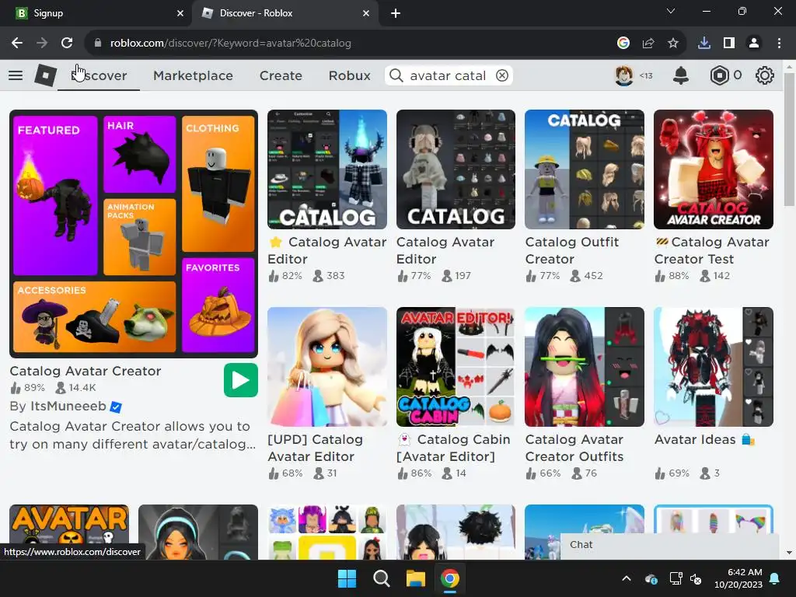Open creator ItsMuneeeb profile link
Viewport: 796px width, 597px height.
click(68, 407)
